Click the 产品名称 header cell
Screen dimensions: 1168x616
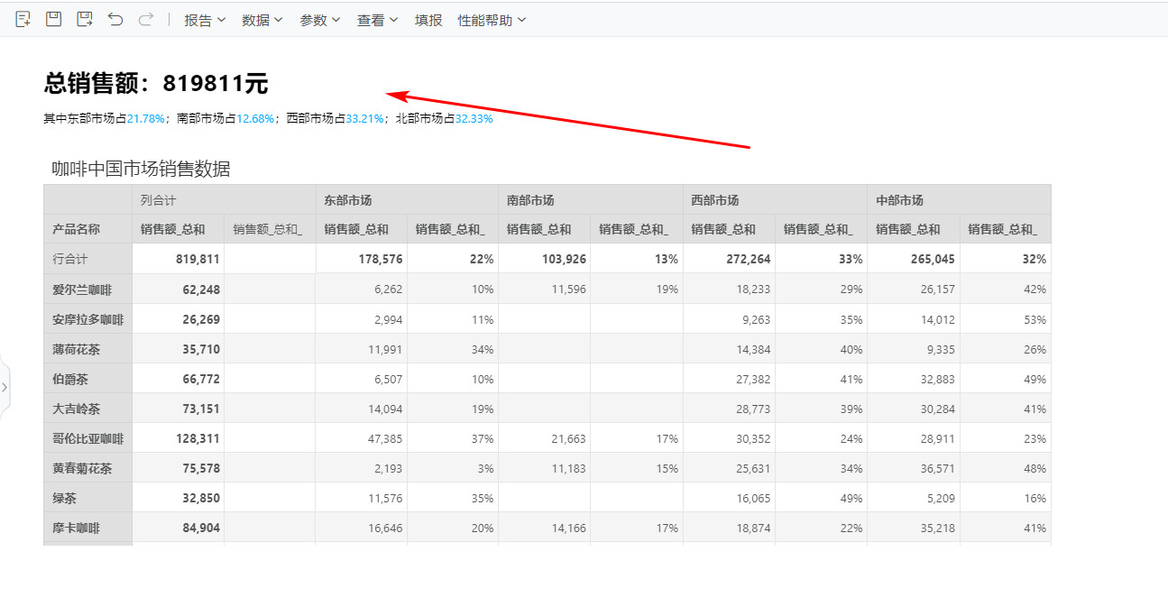[x=87, y=229]
